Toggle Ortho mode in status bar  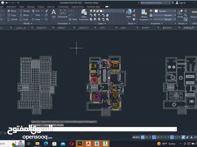154,137
